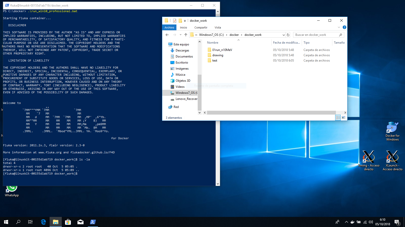Switch to details view layout button

coord(338,118)
